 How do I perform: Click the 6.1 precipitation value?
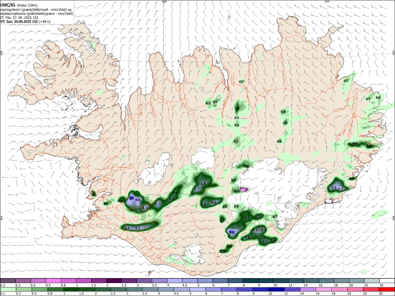[x=145, y=208]
